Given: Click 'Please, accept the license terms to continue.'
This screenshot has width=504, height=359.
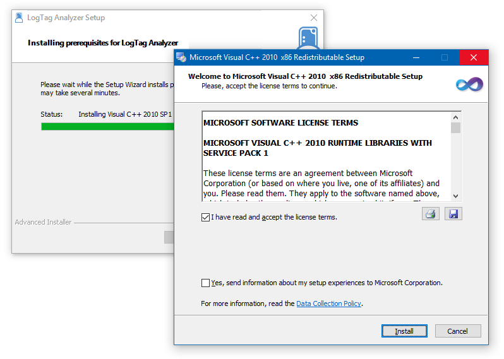Looking at the screenshot, I should (269, 86).
